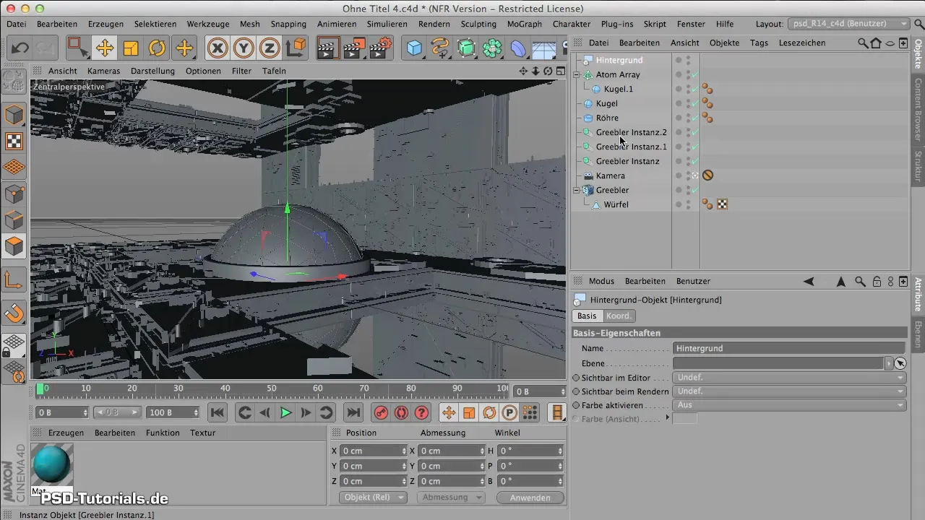Click the lock icon in Attribute Manager
This screenshot has width=925, height=520.
pos(877,281)
